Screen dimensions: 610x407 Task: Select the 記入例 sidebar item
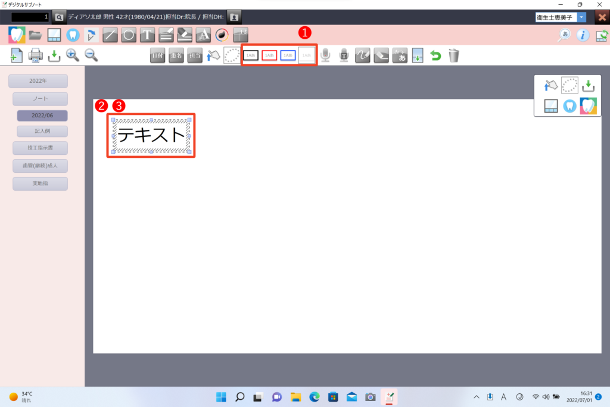point(42,131)
